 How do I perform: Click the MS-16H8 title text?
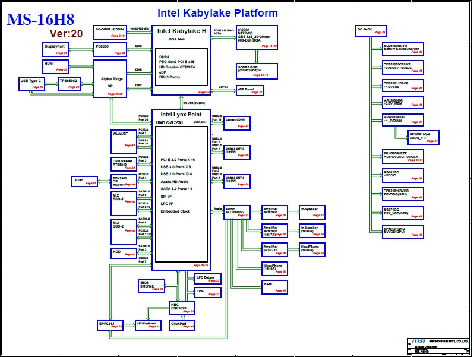40,20
